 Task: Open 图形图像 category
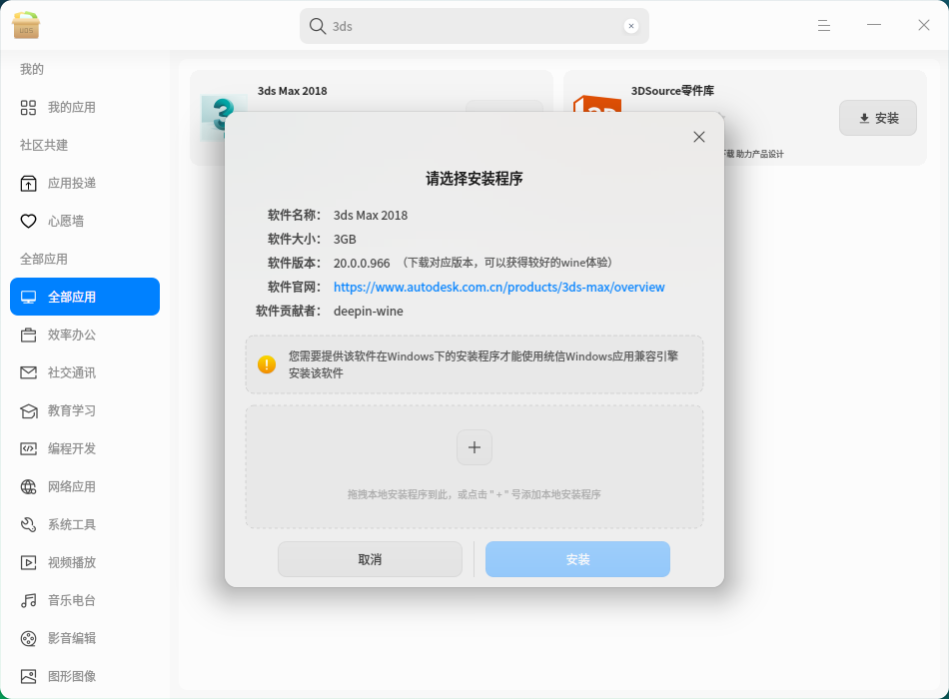click(x=85, y=676)
